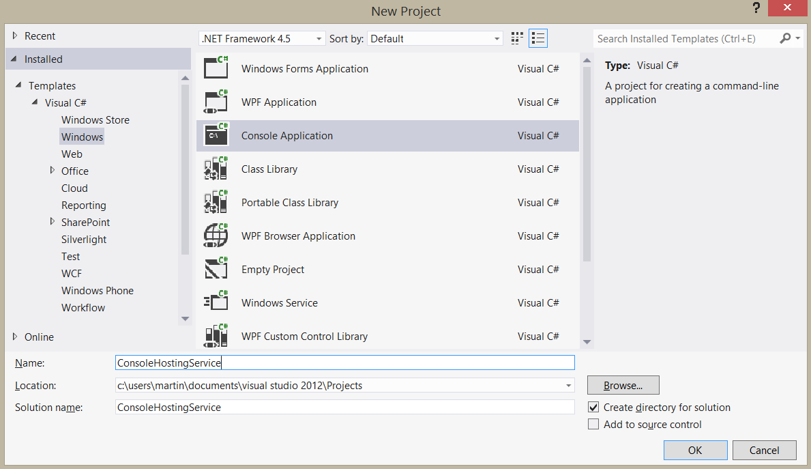Click OK to create the project
This screenshot has height=469, width=811.
695,451
